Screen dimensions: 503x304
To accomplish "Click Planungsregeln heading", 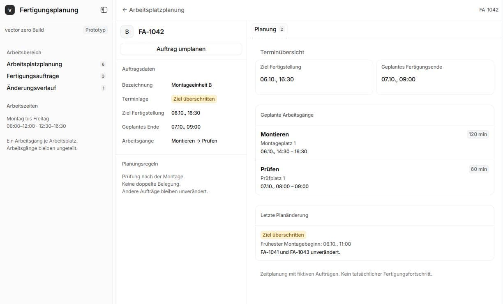I will pyautogui.click(x=140, y=164).
